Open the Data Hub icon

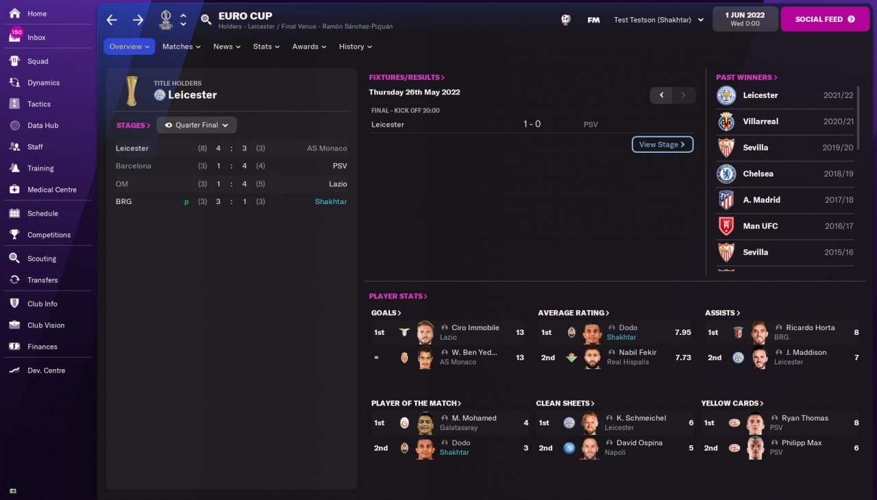(14, 125)
